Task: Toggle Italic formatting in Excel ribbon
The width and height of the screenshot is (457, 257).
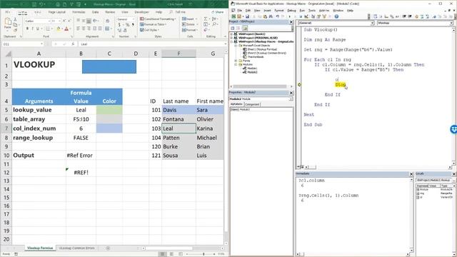Action: coord(32,29)
